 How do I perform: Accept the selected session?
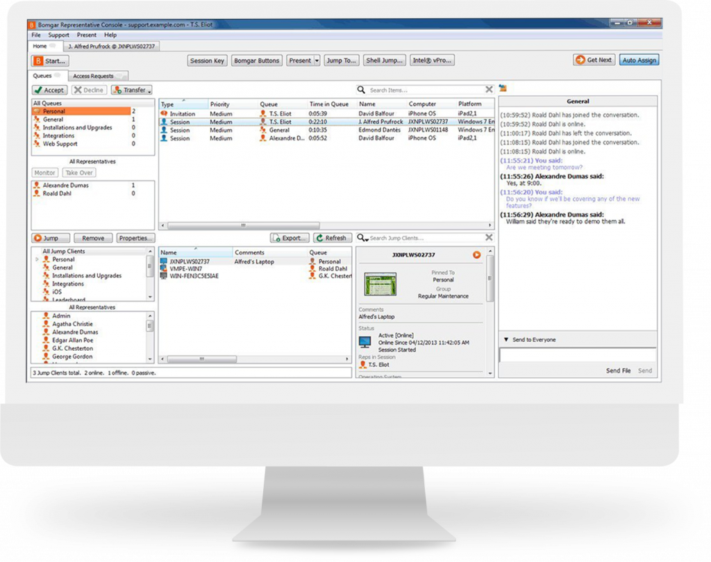click(49, 90)
